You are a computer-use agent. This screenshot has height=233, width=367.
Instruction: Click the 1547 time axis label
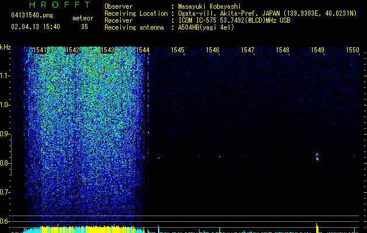click(247, 50)
